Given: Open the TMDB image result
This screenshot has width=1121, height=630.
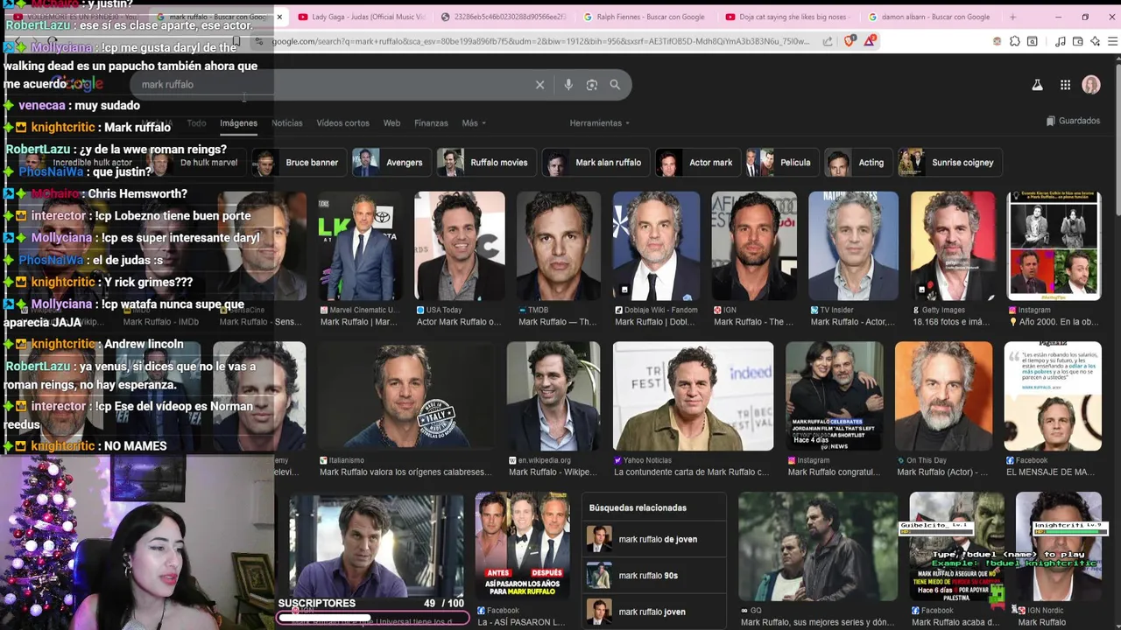Looking at the screenshot, I should pos(559,246).
